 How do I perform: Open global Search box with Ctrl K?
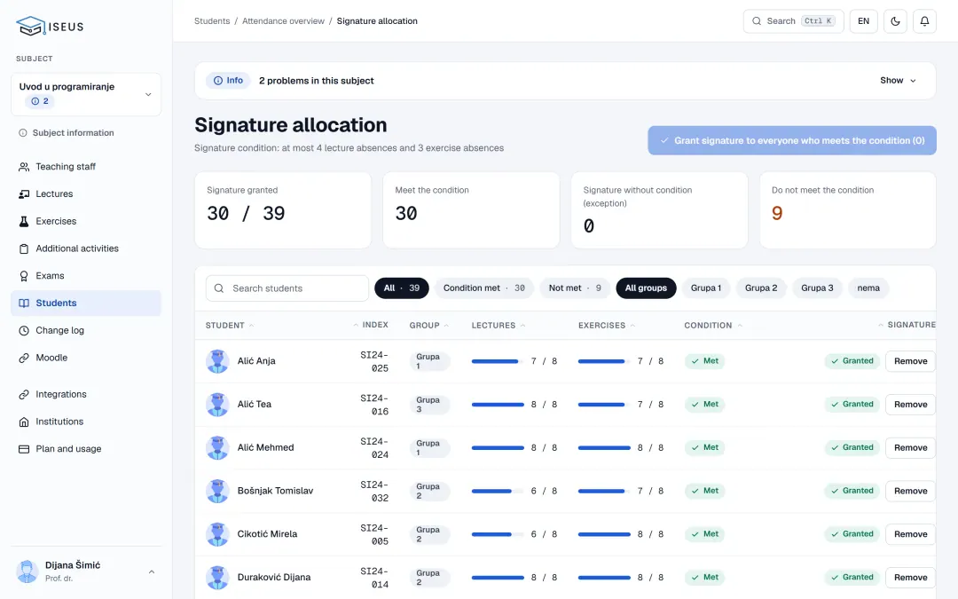pos(793,21)
